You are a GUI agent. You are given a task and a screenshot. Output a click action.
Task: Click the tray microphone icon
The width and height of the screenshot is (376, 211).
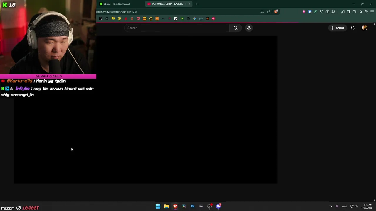337,206
